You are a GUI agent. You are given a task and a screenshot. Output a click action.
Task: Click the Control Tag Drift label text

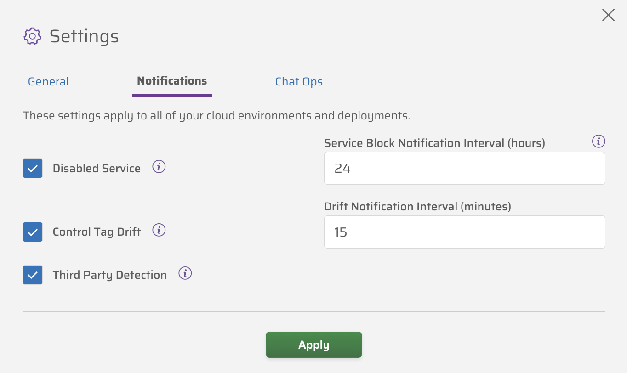97,232
